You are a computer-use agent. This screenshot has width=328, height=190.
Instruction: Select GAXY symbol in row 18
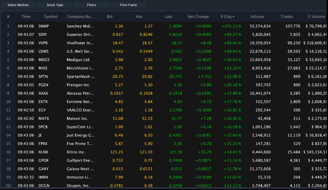[44, 169]
